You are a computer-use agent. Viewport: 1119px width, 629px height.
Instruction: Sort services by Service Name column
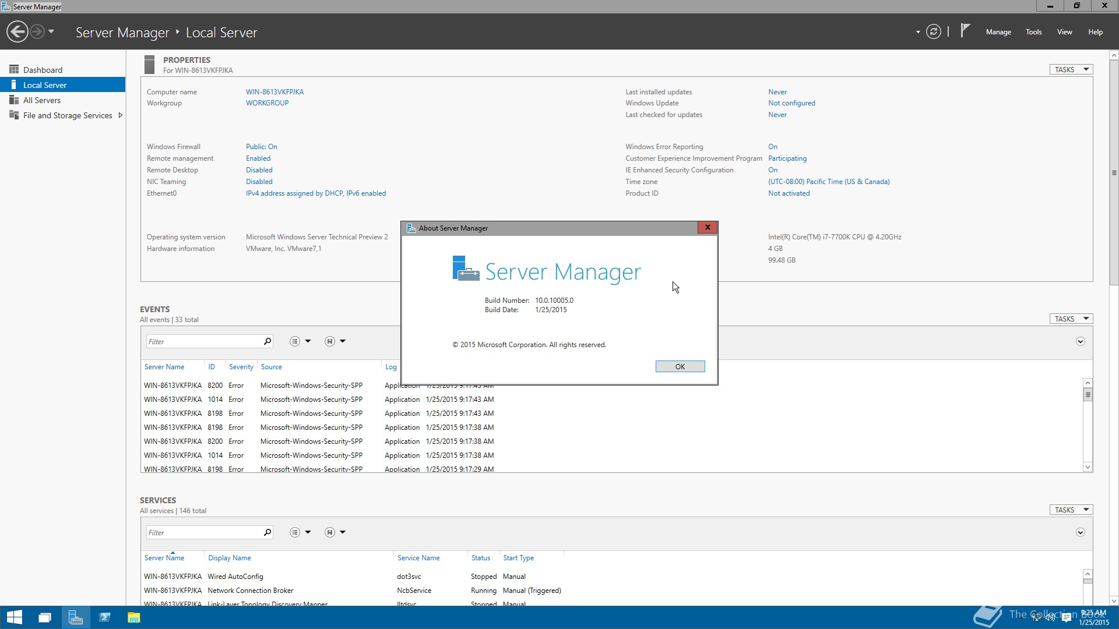418,558
